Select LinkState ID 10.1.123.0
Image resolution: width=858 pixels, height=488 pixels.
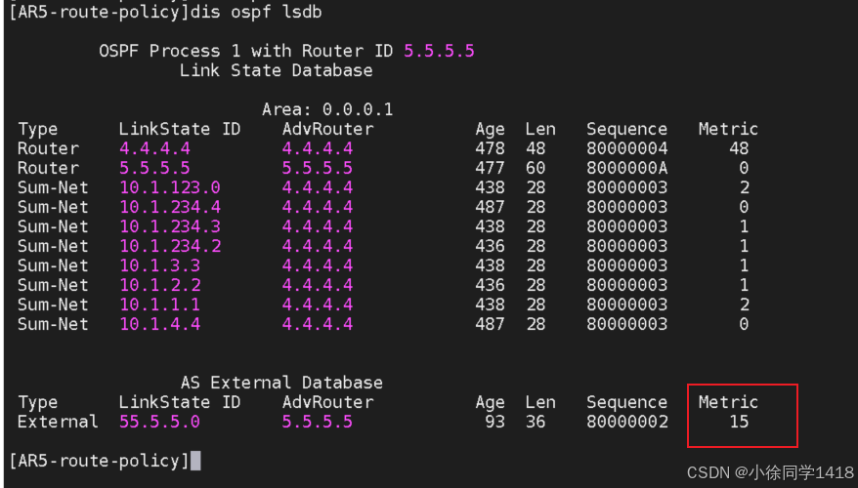pyautogui.click(x=170, y=187)
